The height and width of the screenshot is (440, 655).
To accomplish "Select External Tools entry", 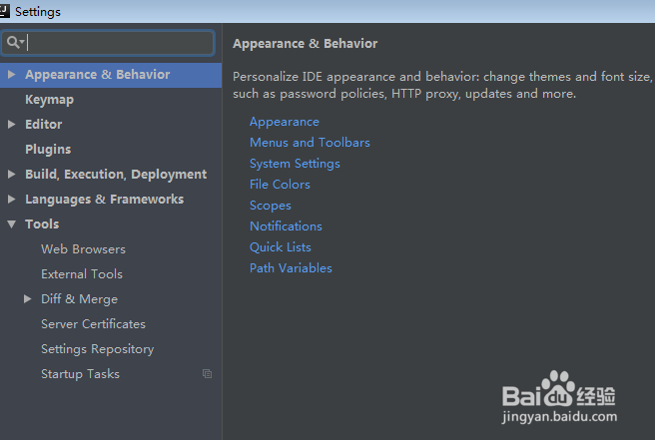I will 82,274.
